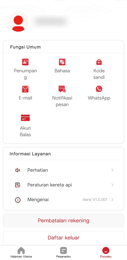Expand the Peraturan kereta api chevron
This screenshot has width=127, height=260.
coord(113,185)
